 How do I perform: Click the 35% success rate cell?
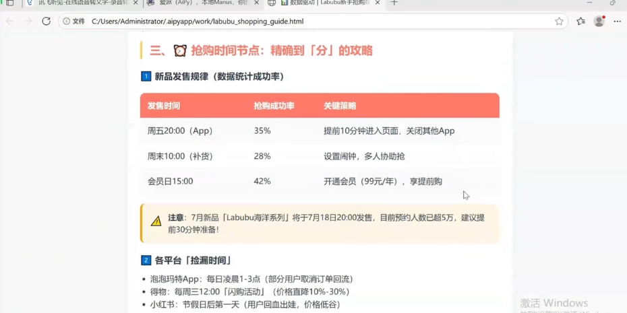coord(262,131)
